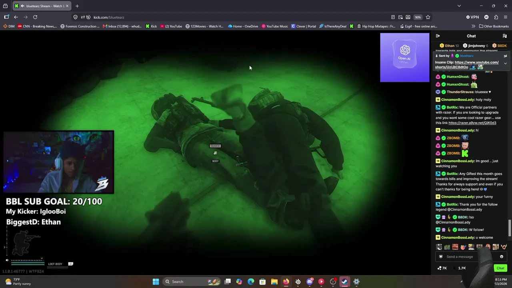Open Steam from the taskbar
The height and width of the screenshot is (288, 512).
[345, 282]
